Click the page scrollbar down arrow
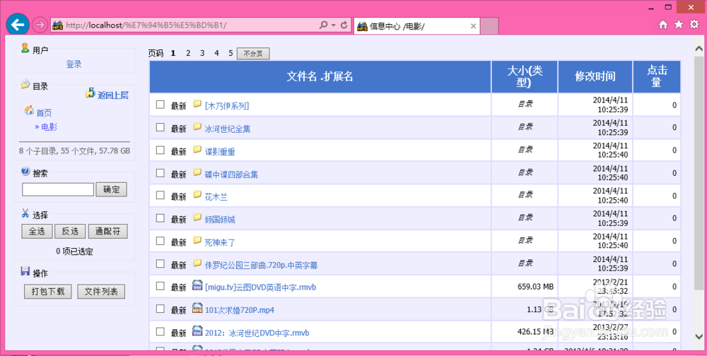This screenshot has height=356, width=707. 699,336
